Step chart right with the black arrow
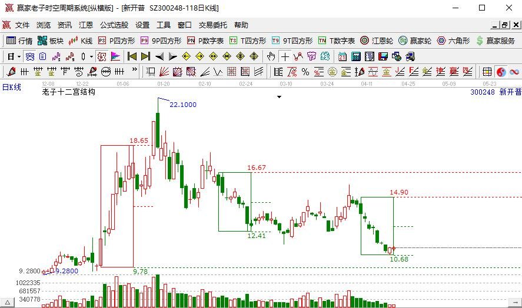This screenshot has width=522, height=308. coord(173,57)
